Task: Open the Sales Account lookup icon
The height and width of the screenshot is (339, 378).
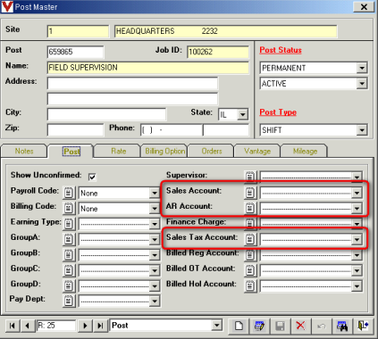Action: click(250, 193)
